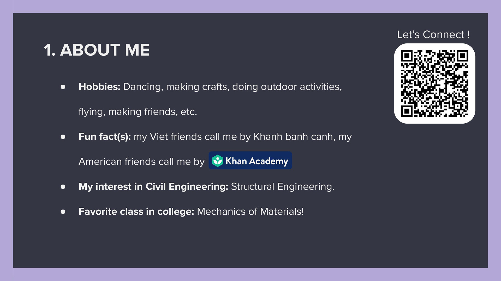Click the QR code's bottom-left finder square
This screenshot has width=501, height=281.
pyautogui.click(x=407, y=111)
